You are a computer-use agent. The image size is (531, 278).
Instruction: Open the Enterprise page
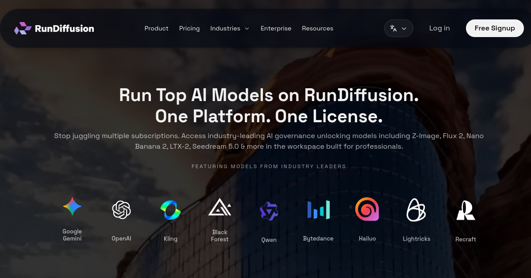click(276, 28)
